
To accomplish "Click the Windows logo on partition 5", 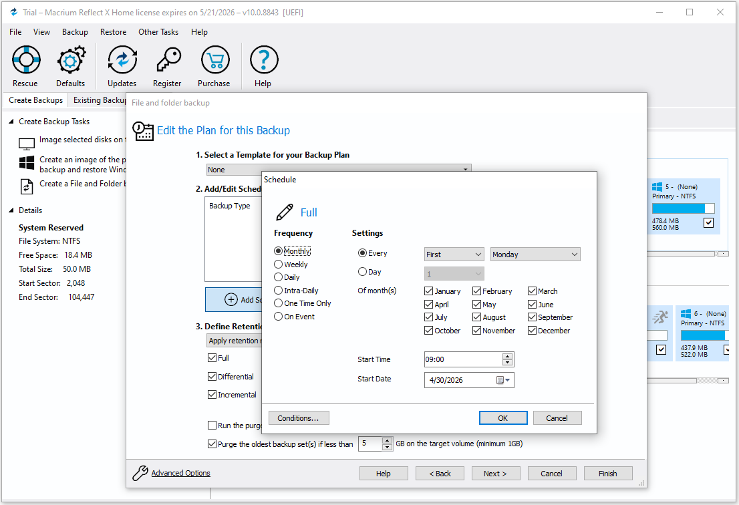I will (657, 187).
